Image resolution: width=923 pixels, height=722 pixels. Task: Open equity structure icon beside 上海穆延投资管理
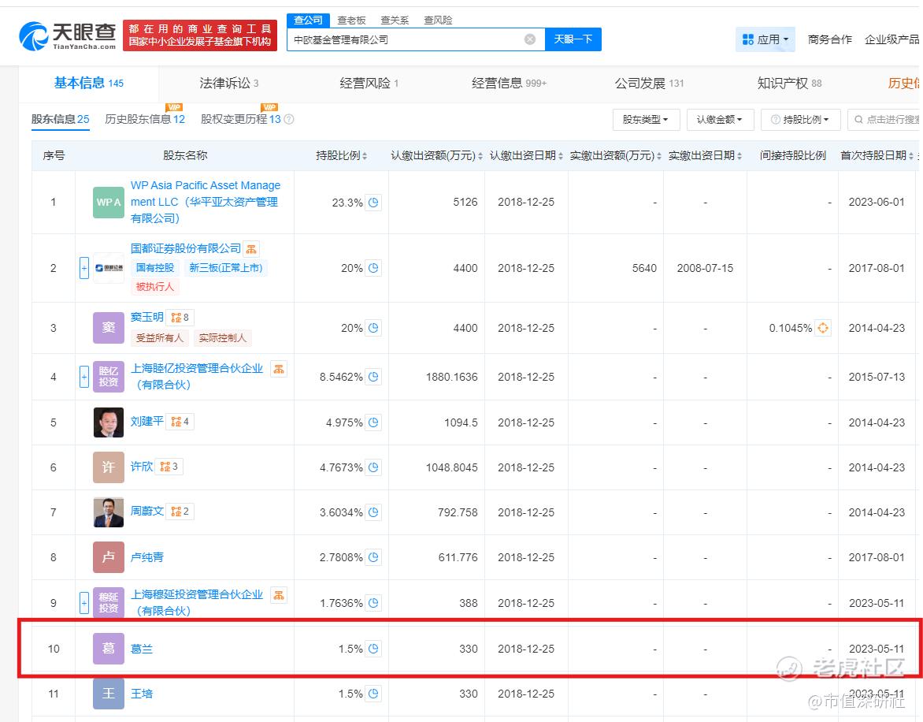coord(279,595)
